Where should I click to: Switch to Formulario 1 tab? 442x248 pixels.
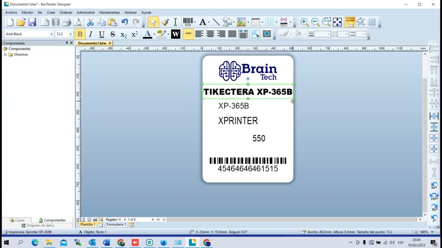click(x=116, y=225)
